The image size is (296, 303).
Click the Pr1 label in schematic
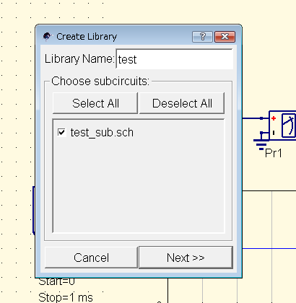point(274,153)
